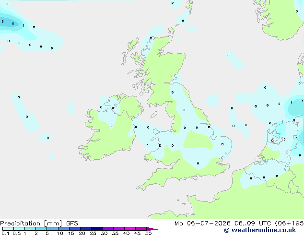
Task: Click the '50' legend scale label
Action: click(x=148, y=233)
